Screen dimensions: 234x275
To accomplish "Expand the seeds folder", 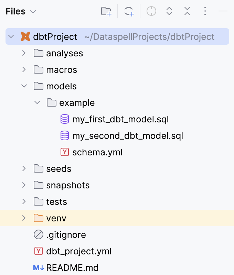I will [23, 169].
